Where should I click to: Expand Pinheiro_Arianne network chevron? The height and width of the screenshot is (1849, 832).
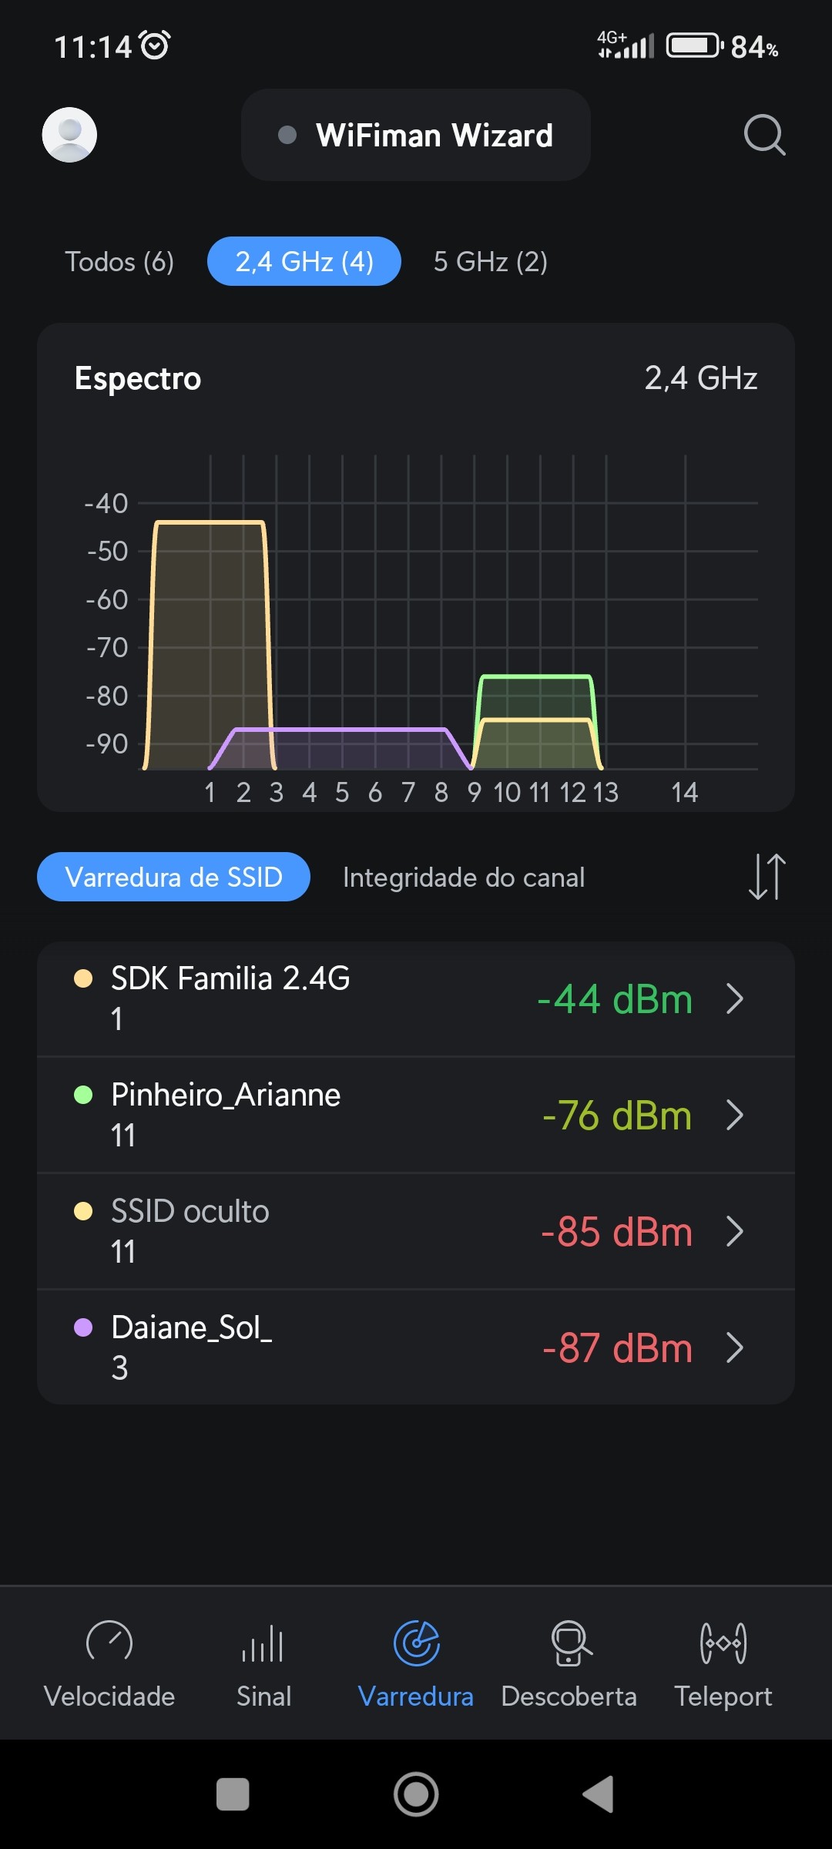[735, 1116]
